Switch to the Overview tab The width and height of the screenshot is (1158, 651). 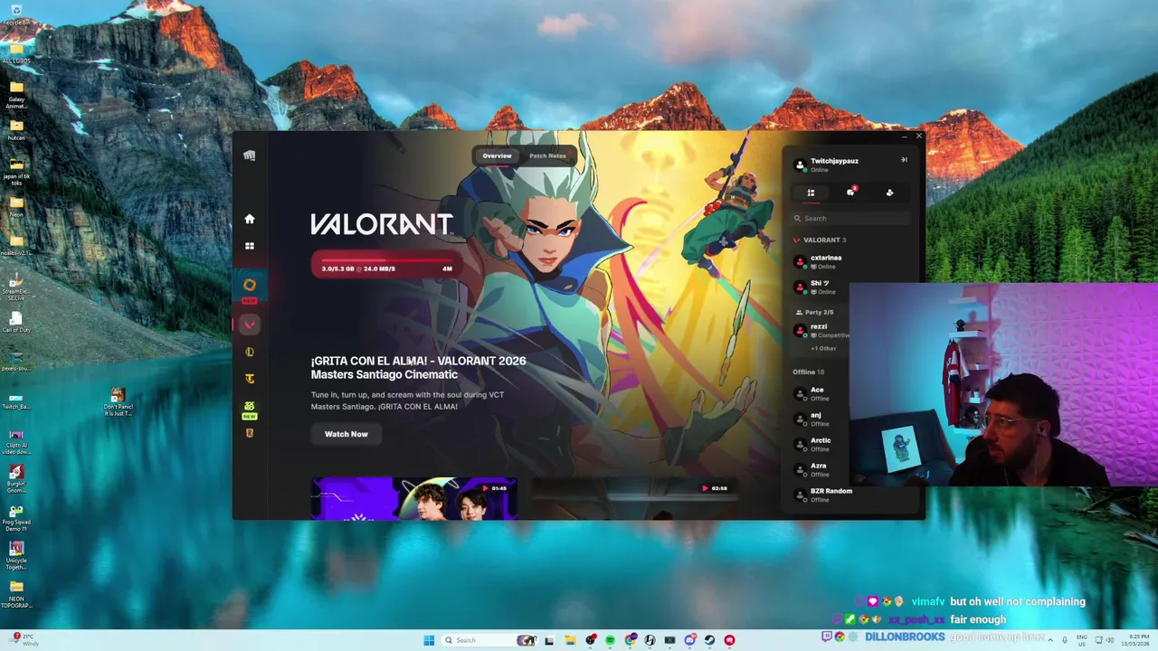(497, 156)
